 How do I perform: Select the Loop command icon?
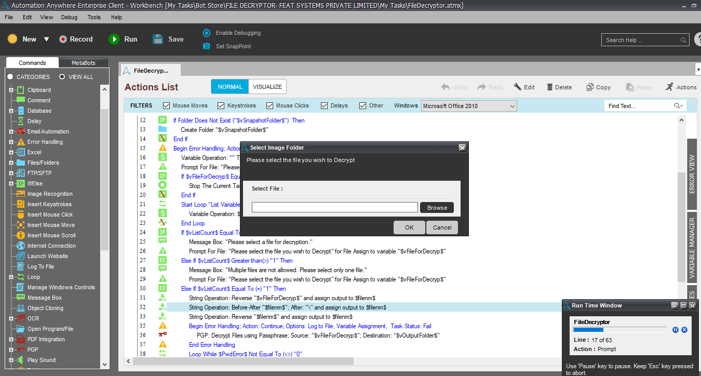[21, 277]
